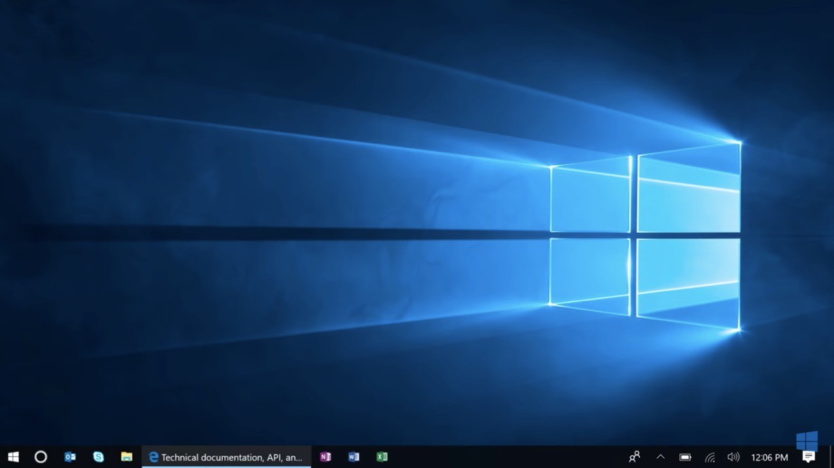834x468 pixels.
Task: Open the volume control
Action: click(733, 457)
